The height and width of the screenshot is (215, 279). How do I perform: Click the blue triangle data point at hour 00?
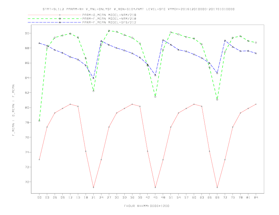tap(39, 43)
